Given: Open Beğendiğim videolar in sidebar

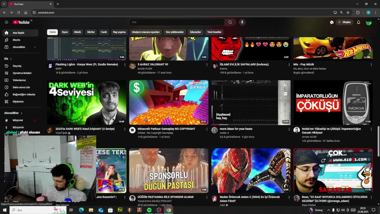Looking at the screenshot, I should coord(20,95).
